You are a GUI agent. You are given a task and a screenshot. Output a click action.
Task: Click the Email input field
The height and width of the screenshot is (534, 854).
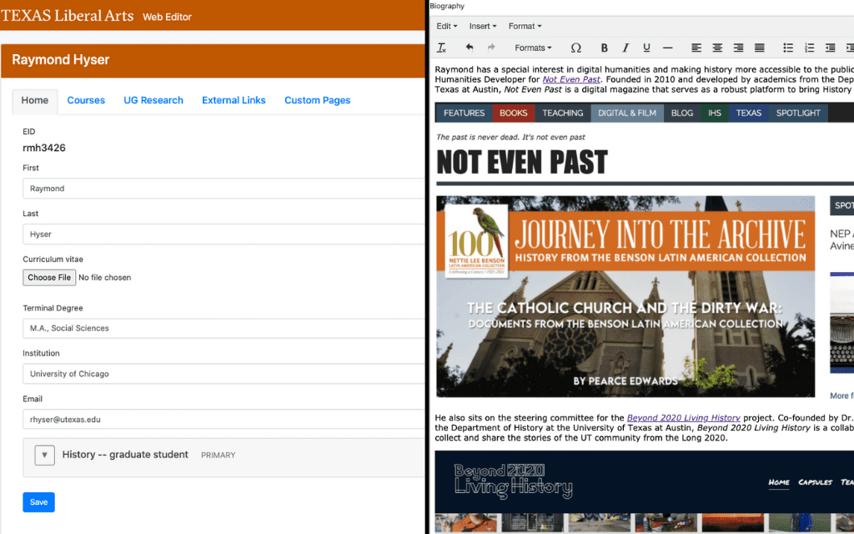224,420
